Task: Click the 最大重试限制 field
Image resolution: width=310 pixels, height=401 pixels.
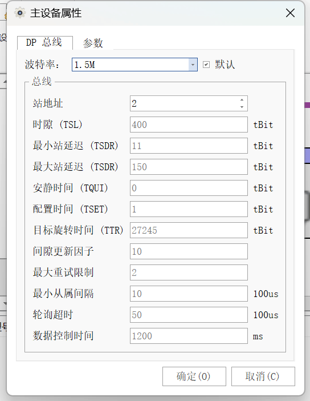Action: point(189,272)
